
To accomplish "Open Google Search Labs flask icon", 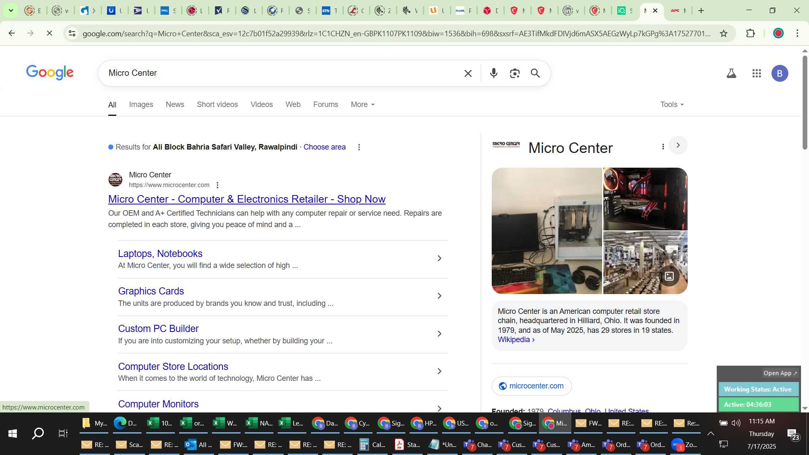I will click(x=731, y=73).
